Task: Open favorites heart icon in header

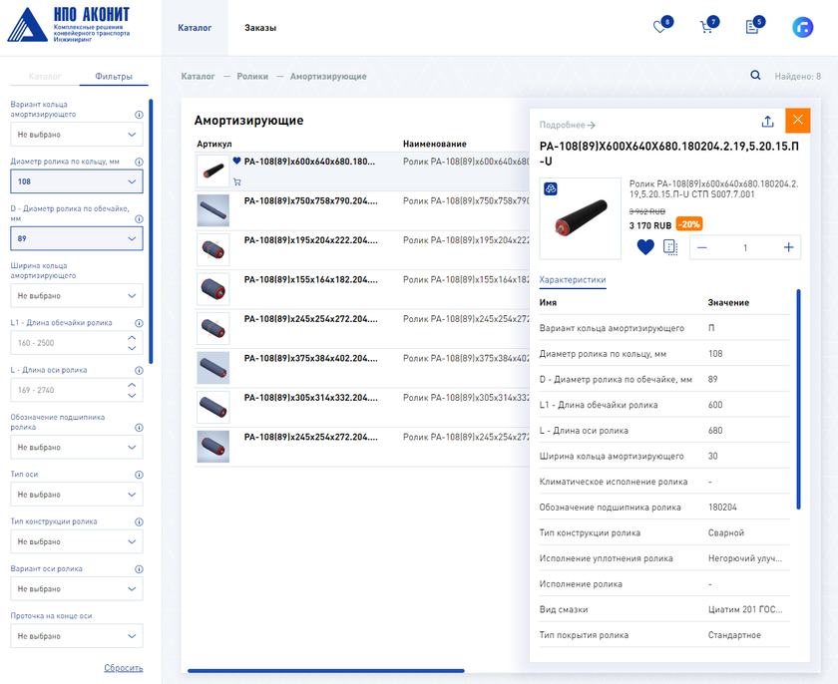Action: (659, 28)
